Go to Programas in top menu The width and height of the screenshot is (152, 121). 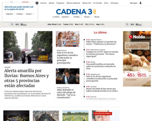pyautogui.click(x=60, y=3)
